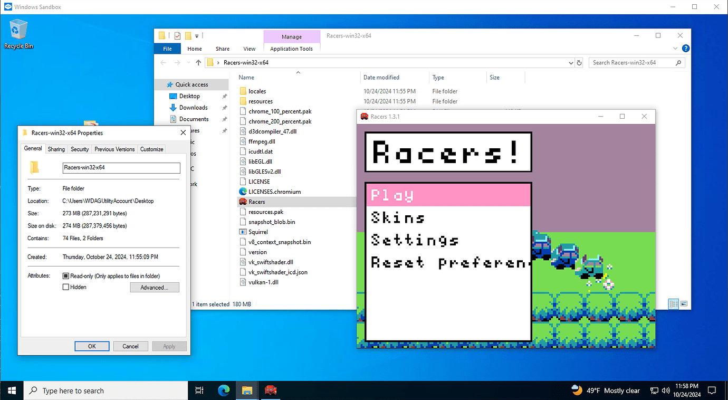Refresh the Racers-win32-x64 folder view
Viewport: 728px width, 400px height.
tap(579, 62)
